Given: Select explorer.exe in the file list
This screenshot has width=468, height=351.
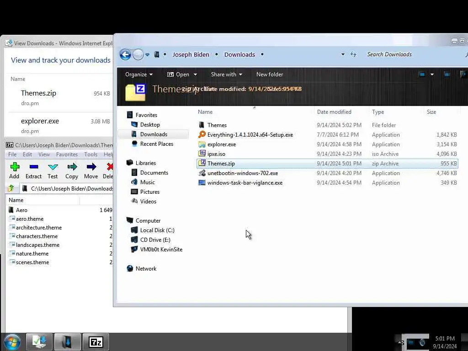Looking at the screenshot, I should tap(222, 144).
